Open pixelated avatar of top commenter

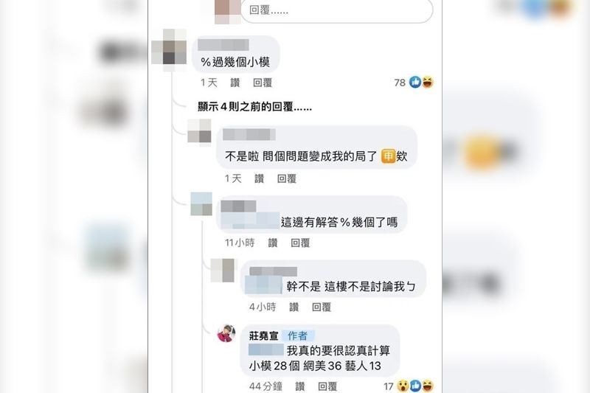(x=169, y=49)
